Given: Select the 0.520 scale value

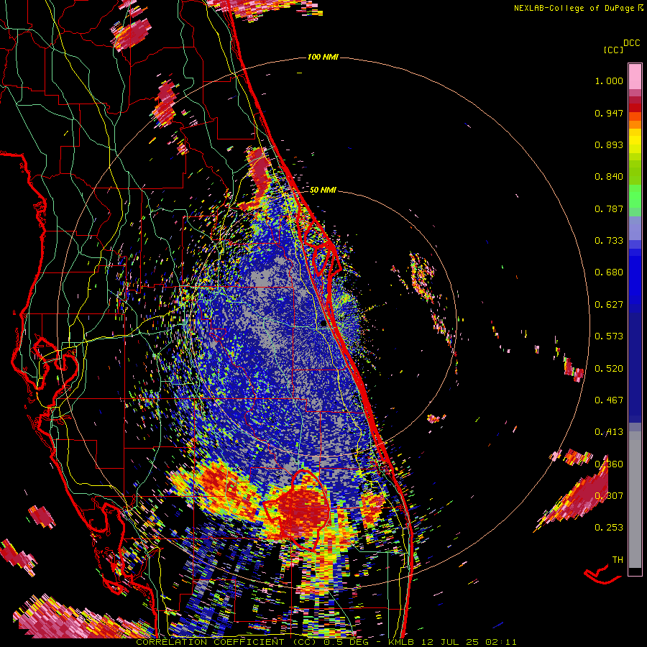Looking at the screenshot, I should 609,369.
